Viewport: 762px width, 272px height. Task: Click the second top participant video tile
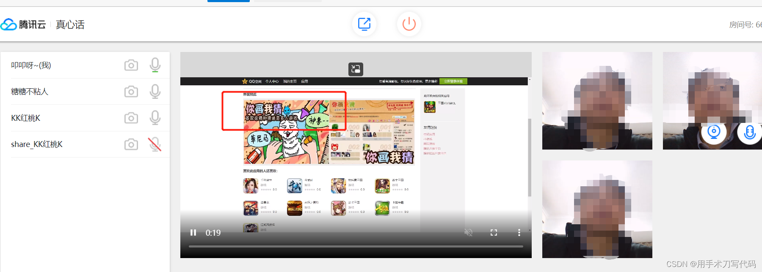(x=712, y=101)
